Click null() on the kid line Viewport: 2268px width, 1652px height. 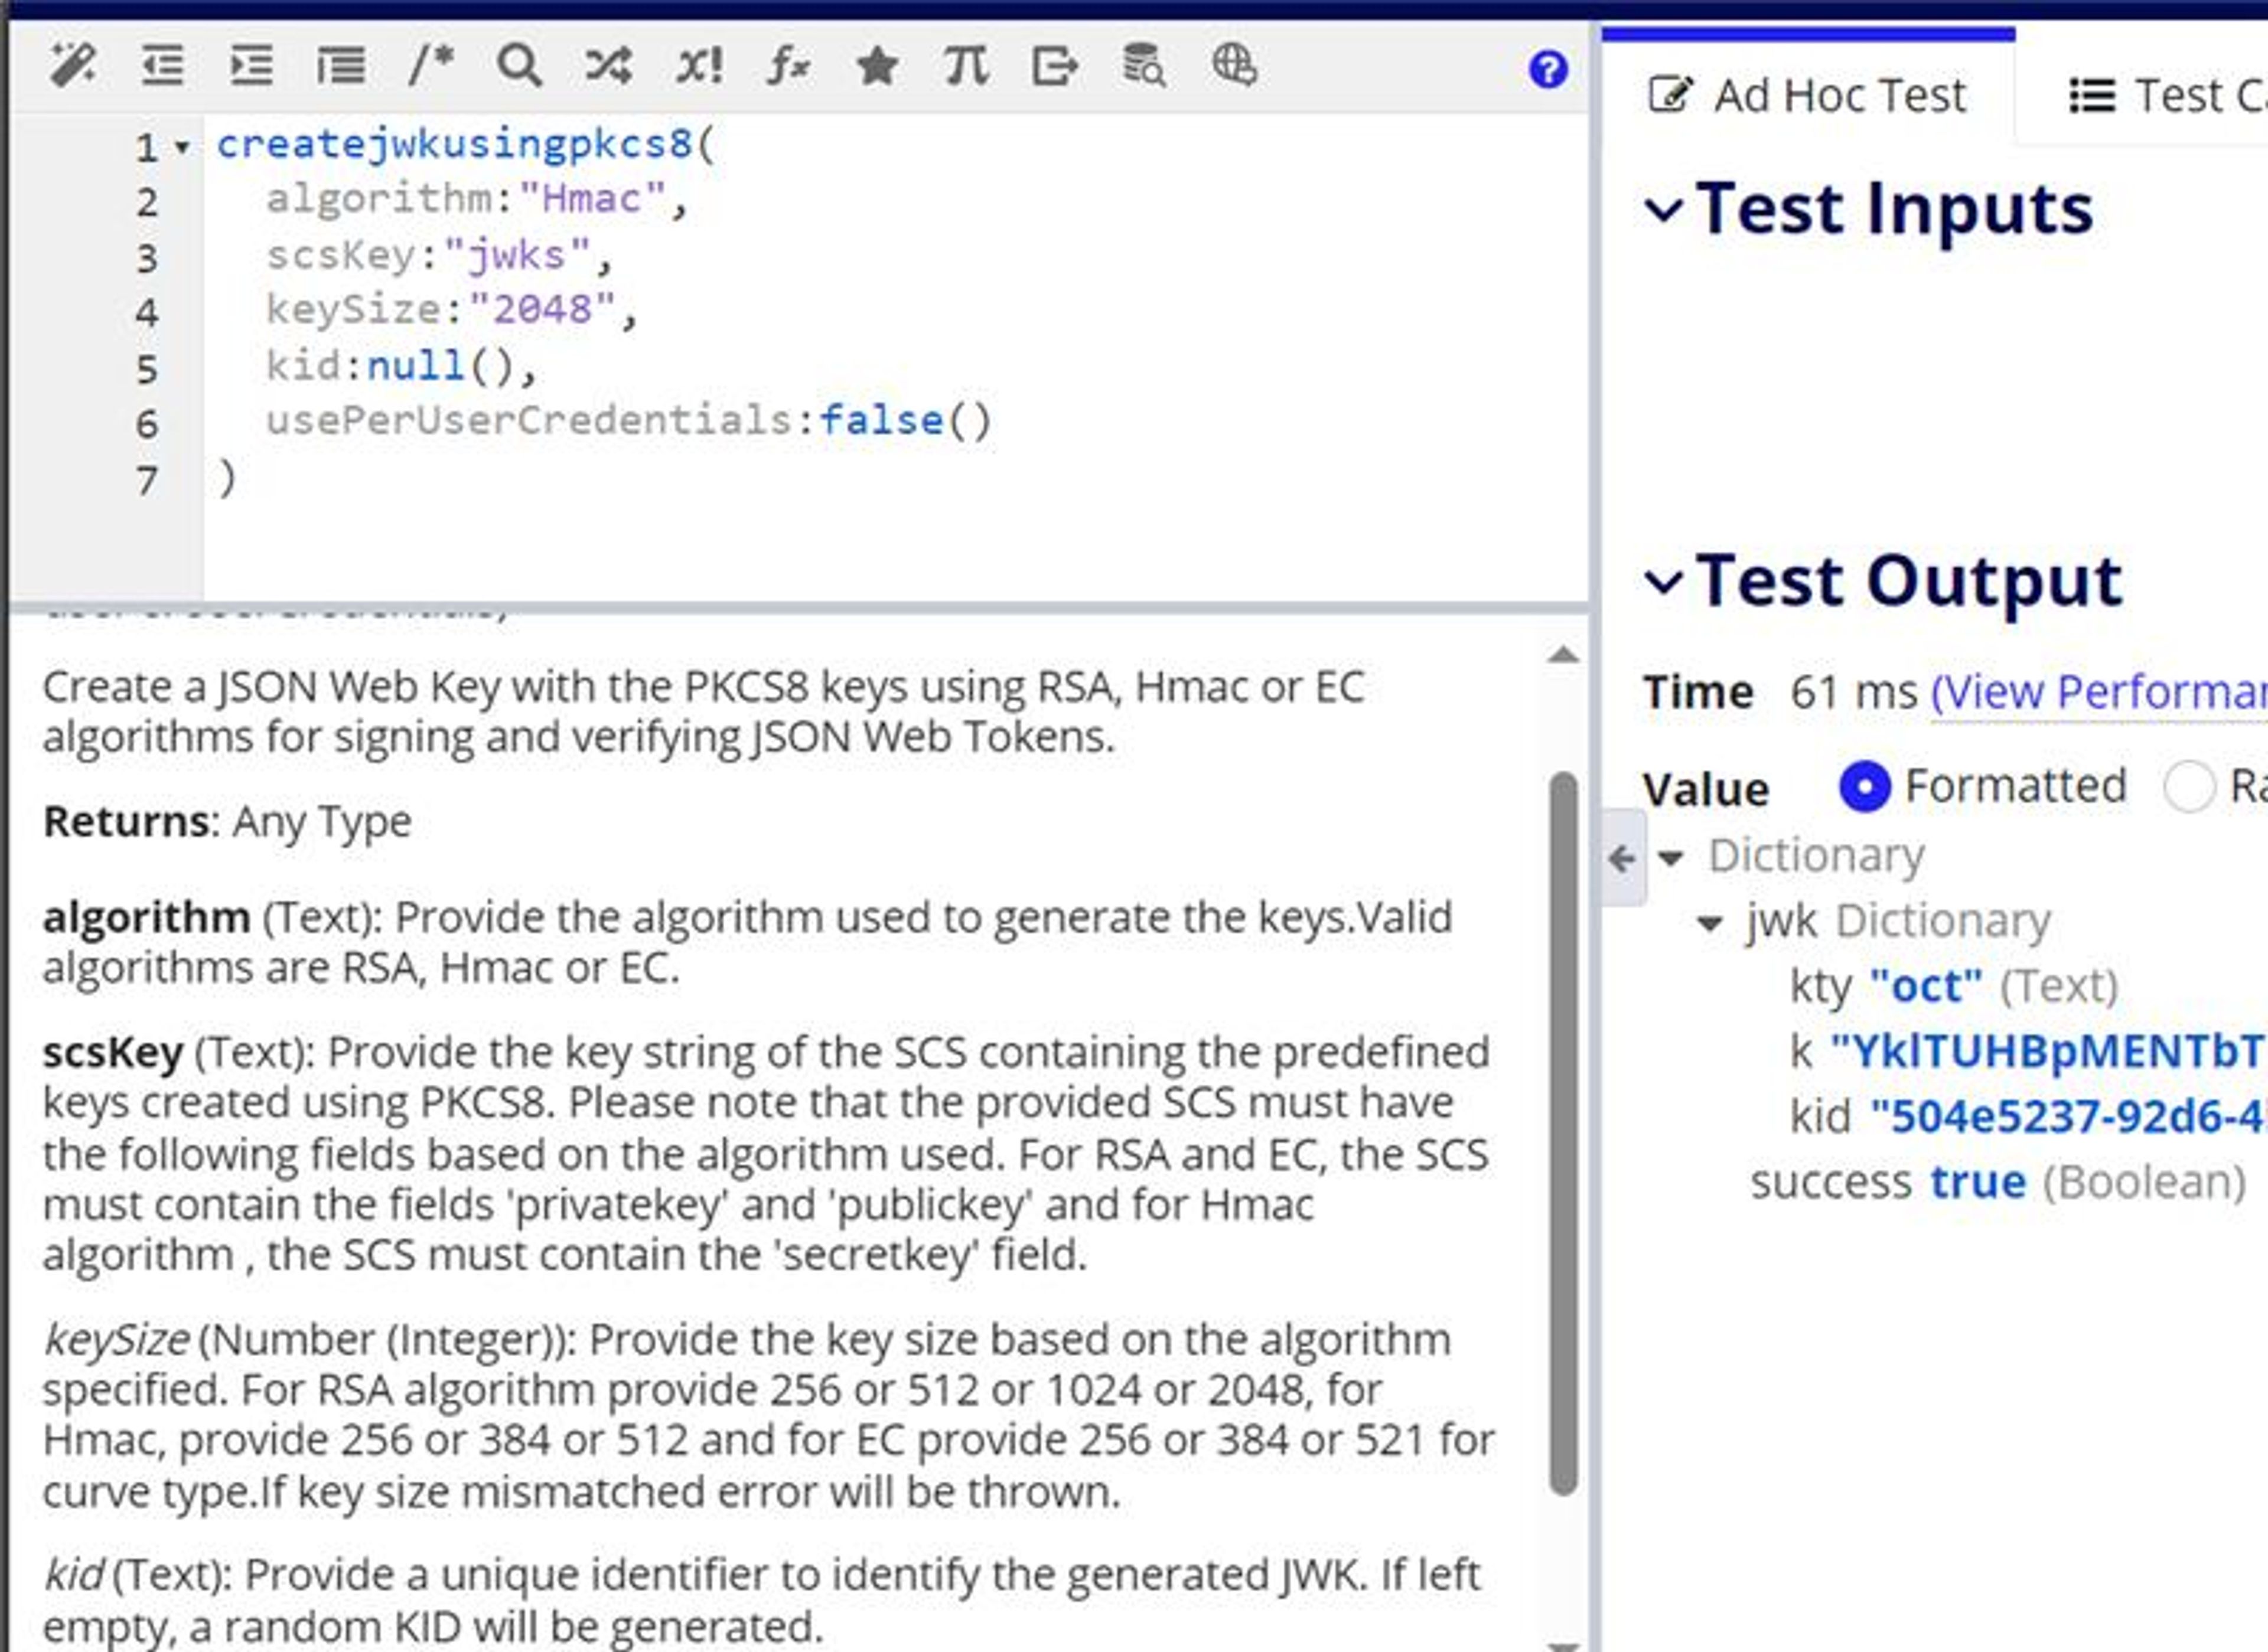point(441,366)
